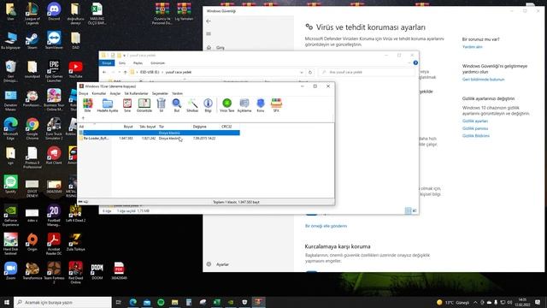Expand the File Explorer address bar dropdown
Screen dimensions: 547x308
(x=302, y=72)
